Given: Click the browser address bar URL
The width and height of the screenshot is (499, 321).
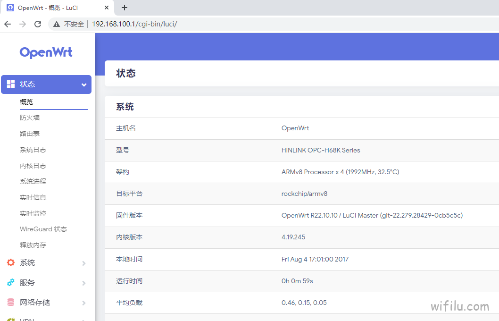Looking at the screenshot, I should (134, 24).
